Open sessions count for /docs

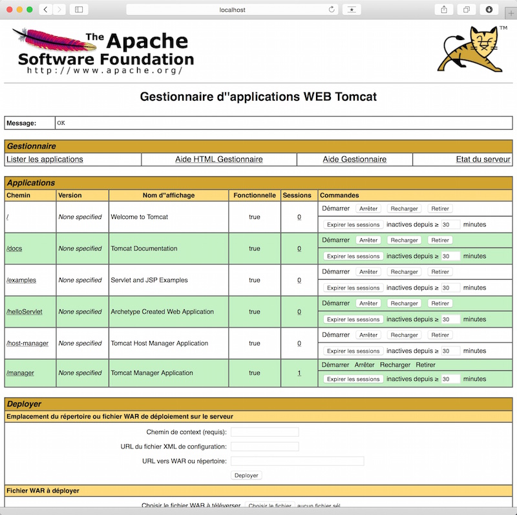coord(299,249)
